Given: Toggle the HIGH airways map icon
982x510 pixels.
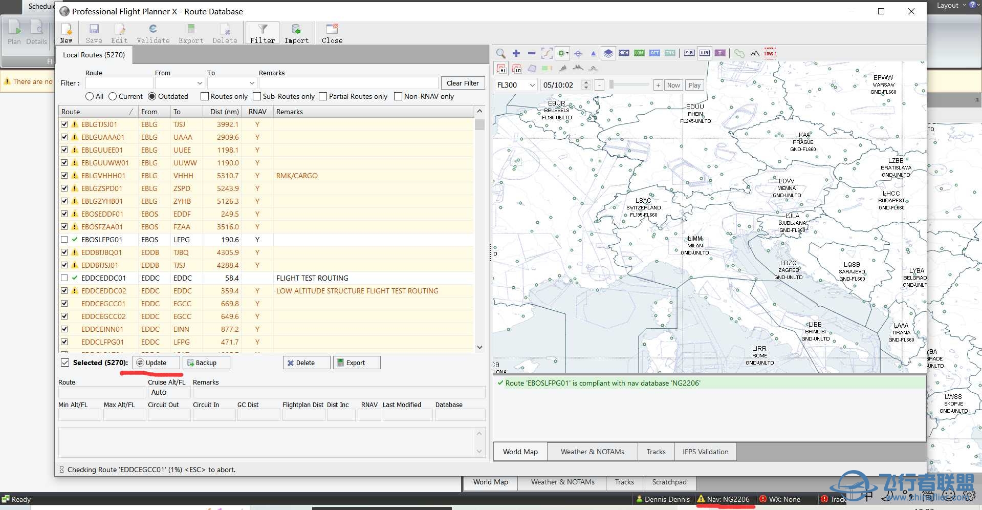Looking at the screenshot, I should pos(624,53).
